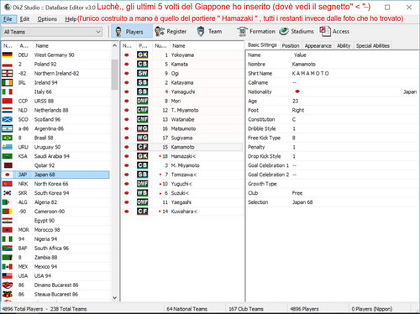Screen dimensions: 420x314
Task: Click the Brasil 58 flag icon
Action: tap(8, 138)
